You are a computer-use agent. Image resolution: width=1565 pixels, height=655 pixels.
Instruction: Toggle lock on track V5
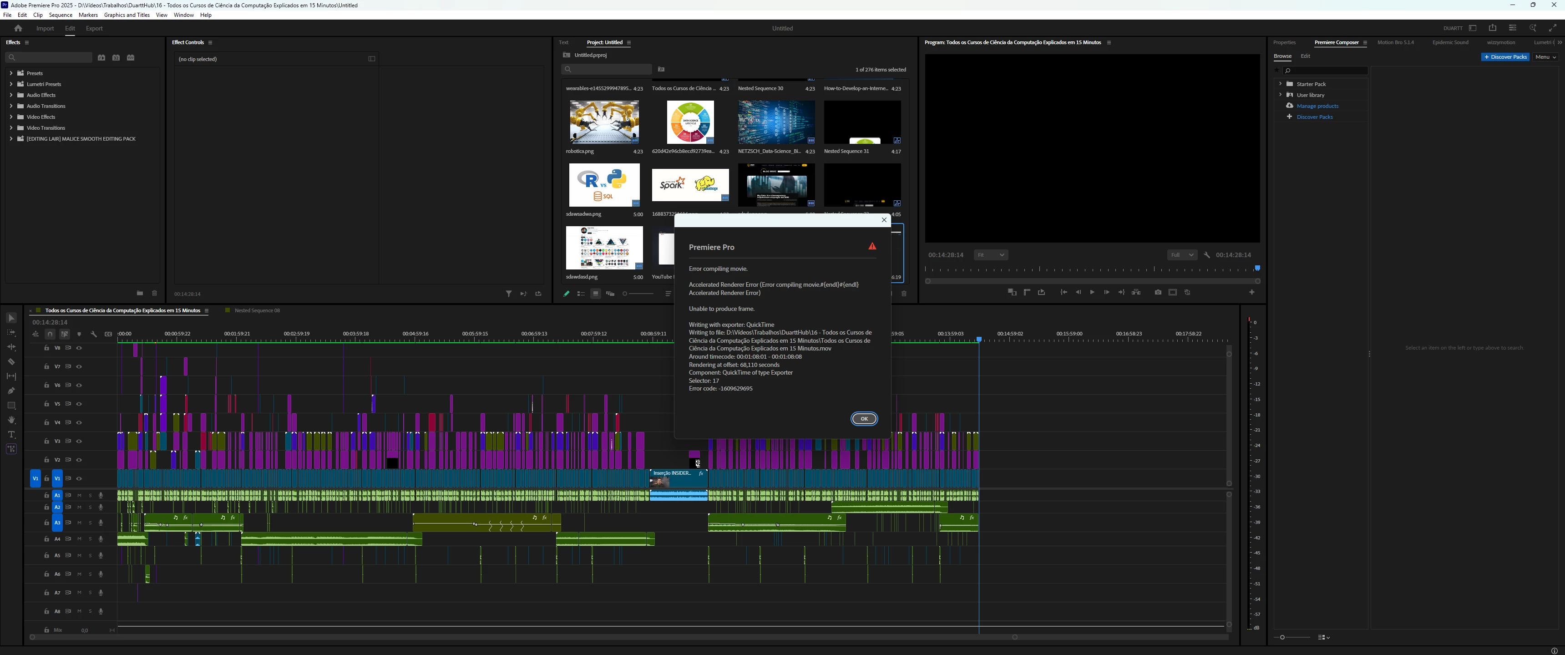47,404
